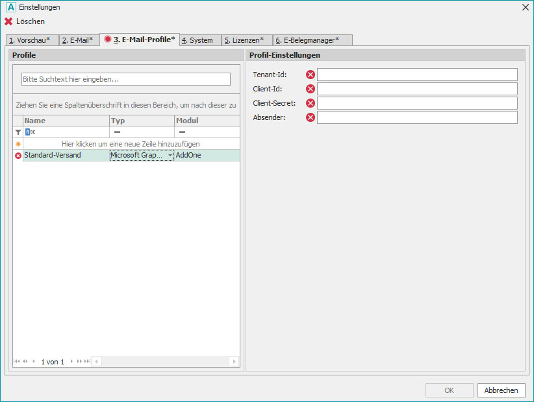
Task: Open the System tab
Action: (200, 40)
